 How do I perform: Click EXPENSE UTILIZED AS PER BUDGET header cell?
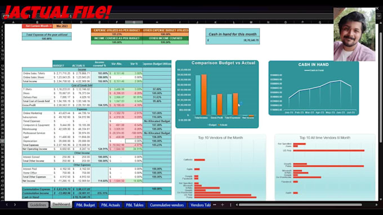coord(117,30)
